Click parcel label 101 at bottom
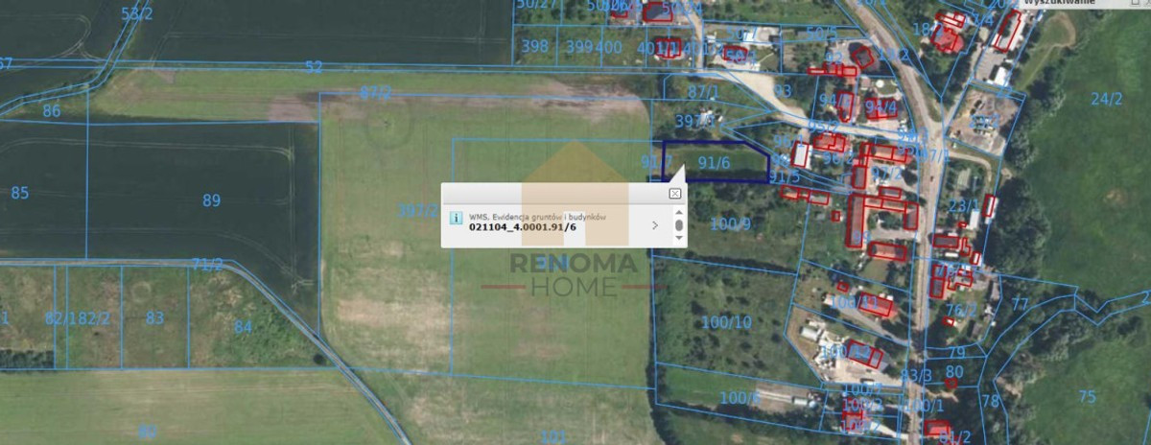The width and height of the screenshot is (1151, 445). [x=553, y=437]
